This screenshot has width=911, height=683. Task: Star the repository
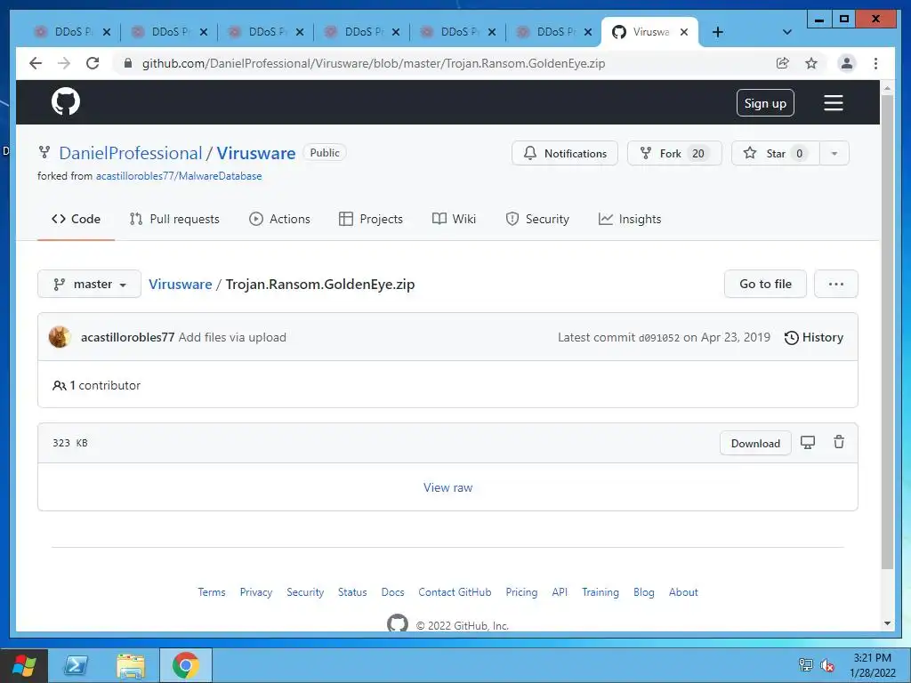click(775, 153)
